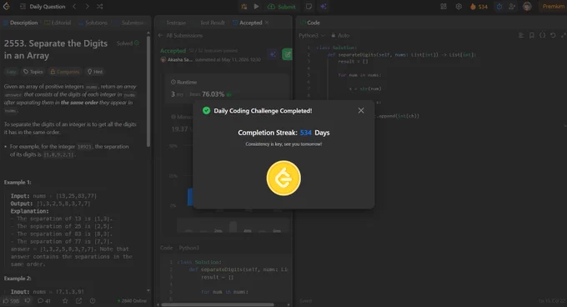The height and width of the screenshot is (307, 567).
Task: Dislike the problem with thumbs down
Action: coord(28,300)
